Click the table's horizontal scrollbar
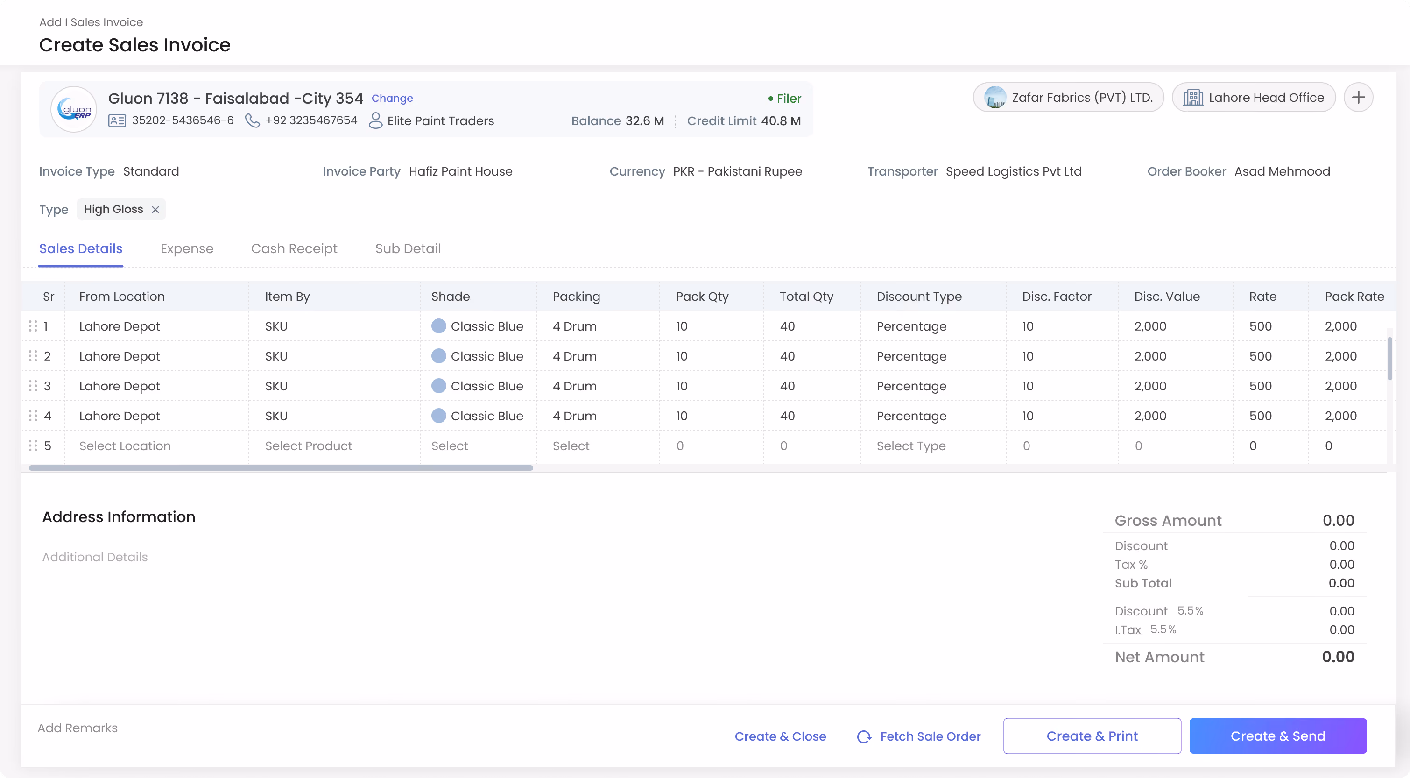1410x778 pixels. coord(281,468)
